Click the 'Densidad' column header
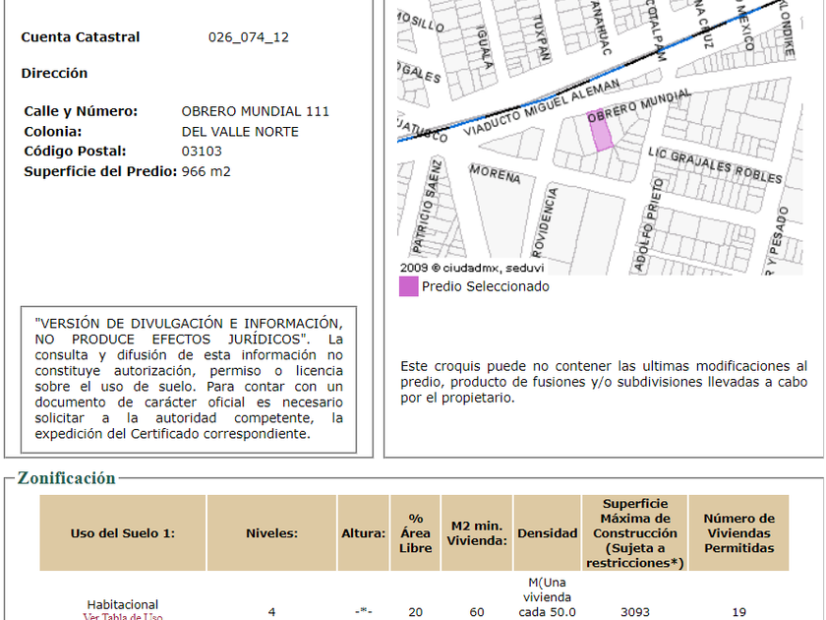Screen dimensions: 826x620 point(548,533)
